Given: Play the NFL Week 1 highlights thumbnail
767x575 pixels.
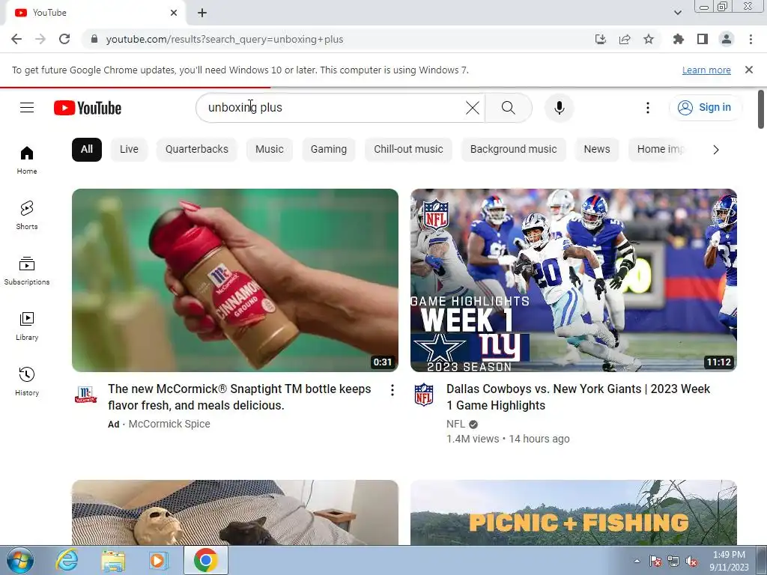Looking at the screenshot, I should (x=573, y=280).
